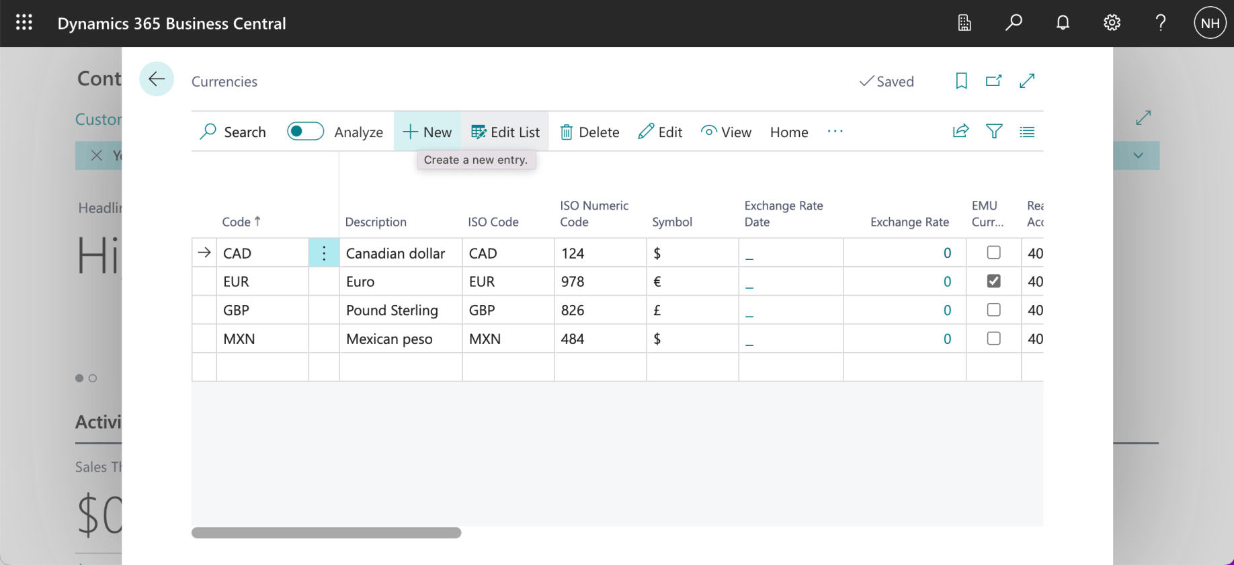Check EMU Currency box for MXN
This screenshot has height=565, width=1234.
click(x=993, y=339)
